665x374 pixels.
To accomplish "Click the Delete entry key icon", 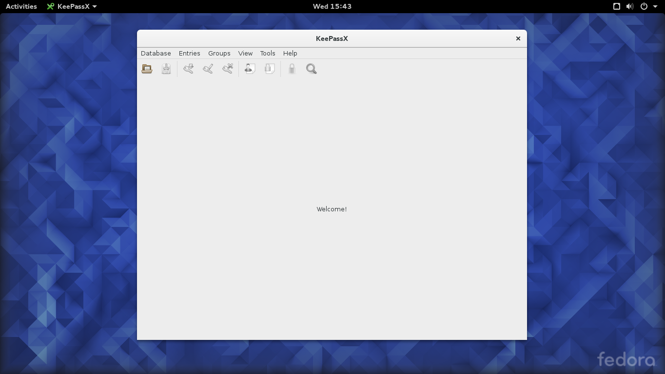I will click(x=228, y=69).
